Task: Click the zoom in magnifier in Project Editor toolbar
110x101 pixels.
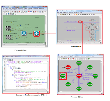Action: click(x=22, y=12)
